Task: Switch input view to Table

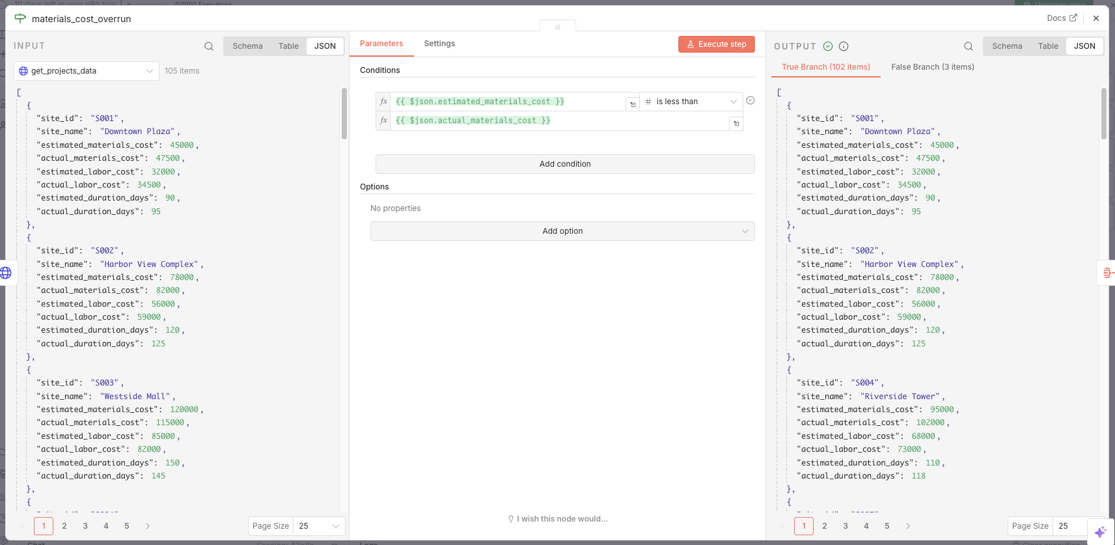Action: click(288, 46)
